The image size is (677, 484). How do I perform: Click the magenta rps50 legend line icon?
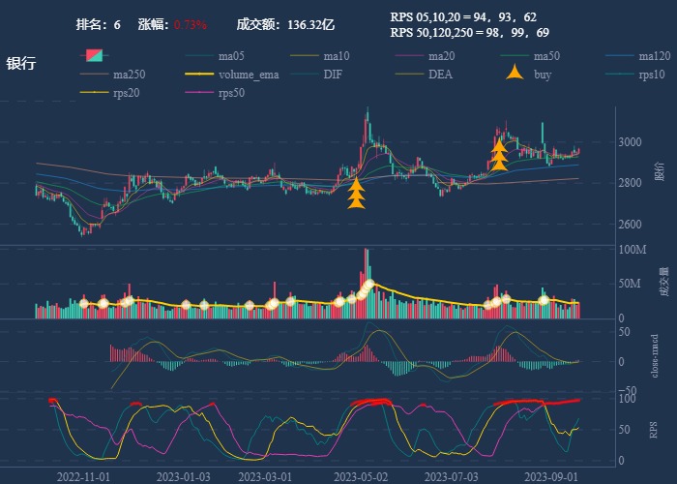click(199, 93)
